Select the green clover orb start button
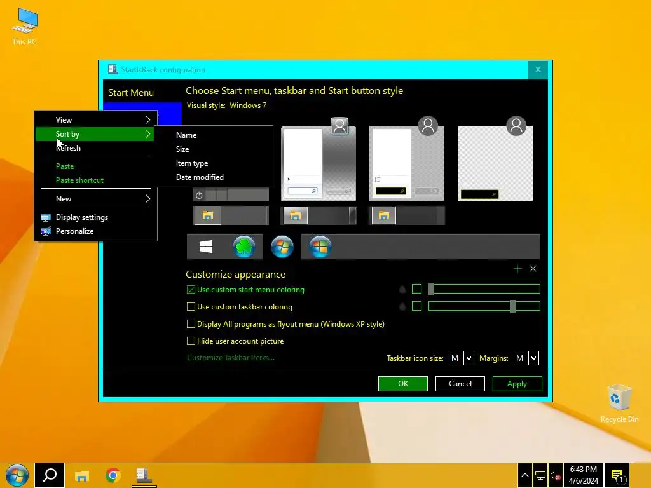 tap(244, 247)
